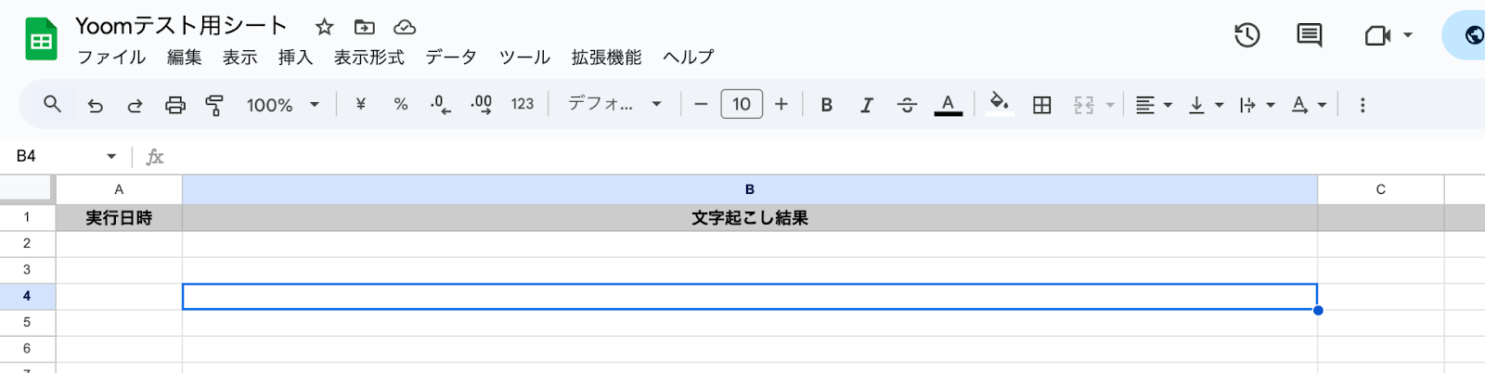The image size is (1485, 373).
Task: Click the print icon
Action: pyautogui.click(x=174, y=105)
